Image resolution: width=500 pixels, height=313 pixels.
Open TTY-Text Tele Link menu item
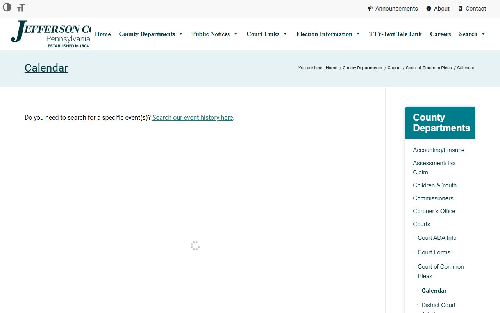click(x=395, y=34)
